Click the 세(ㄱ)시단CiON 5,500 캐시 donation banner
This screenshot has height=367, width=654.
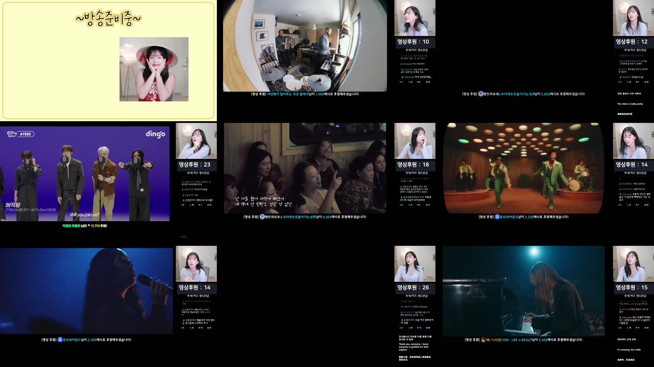click(523, 340)
